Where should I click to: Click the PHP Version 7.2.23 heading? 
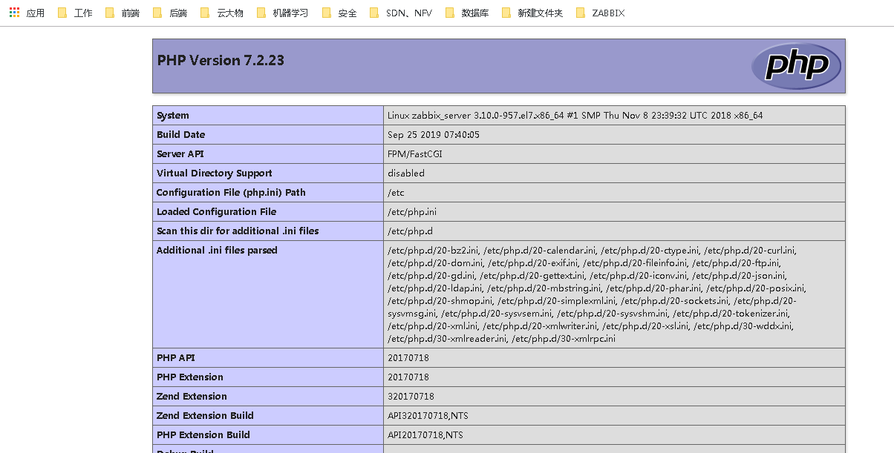click(221, 60)
